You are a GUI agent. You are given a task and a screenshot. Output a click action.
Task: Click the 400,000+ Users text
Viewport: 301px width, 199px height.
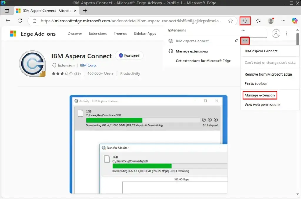[100, 73]
